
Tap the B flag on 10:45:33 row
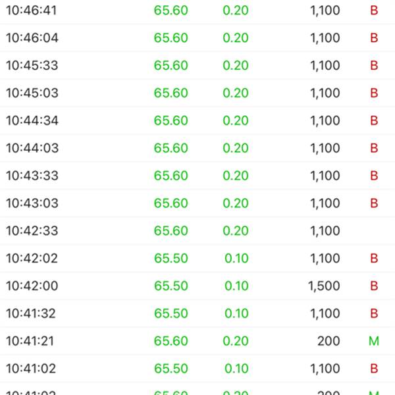[x=374, y=65]
